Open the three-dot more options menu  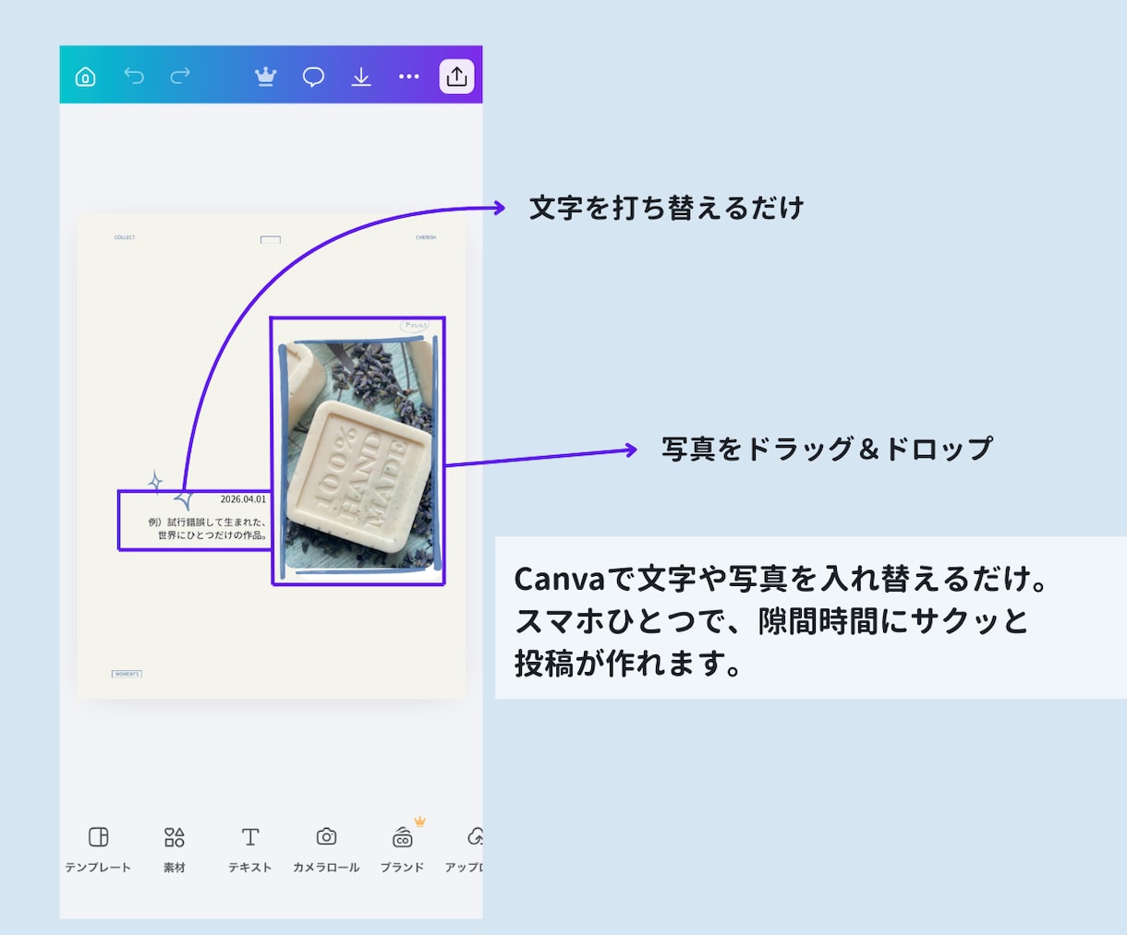[409, 77]
